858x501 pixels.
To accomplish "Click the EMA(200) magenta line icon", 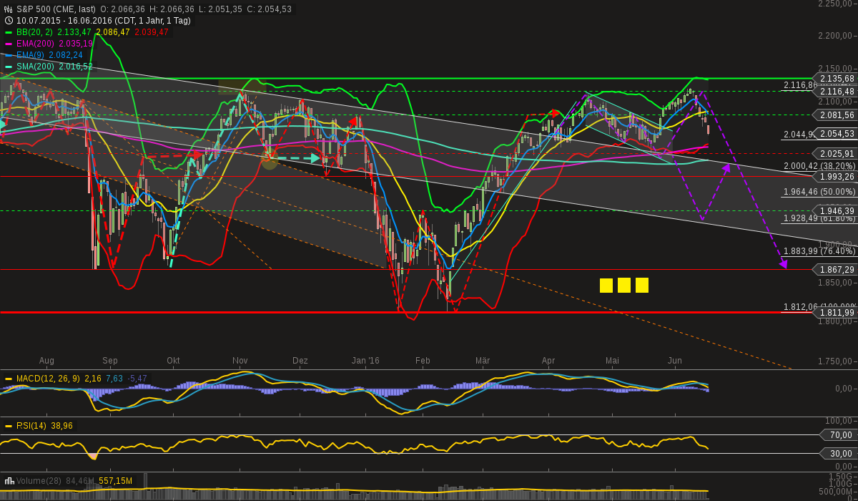I will 10,44.
